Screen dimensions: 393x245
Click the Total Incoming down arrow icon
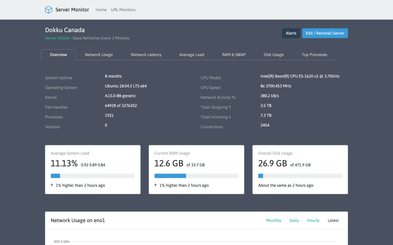click(x=230, y=117)
